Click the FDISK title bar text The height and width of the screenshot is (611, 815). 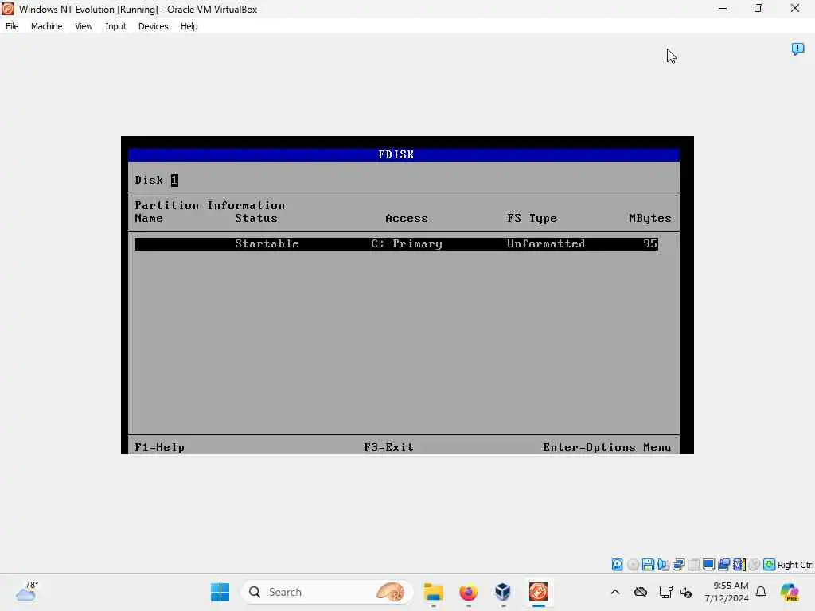point(396,155)
